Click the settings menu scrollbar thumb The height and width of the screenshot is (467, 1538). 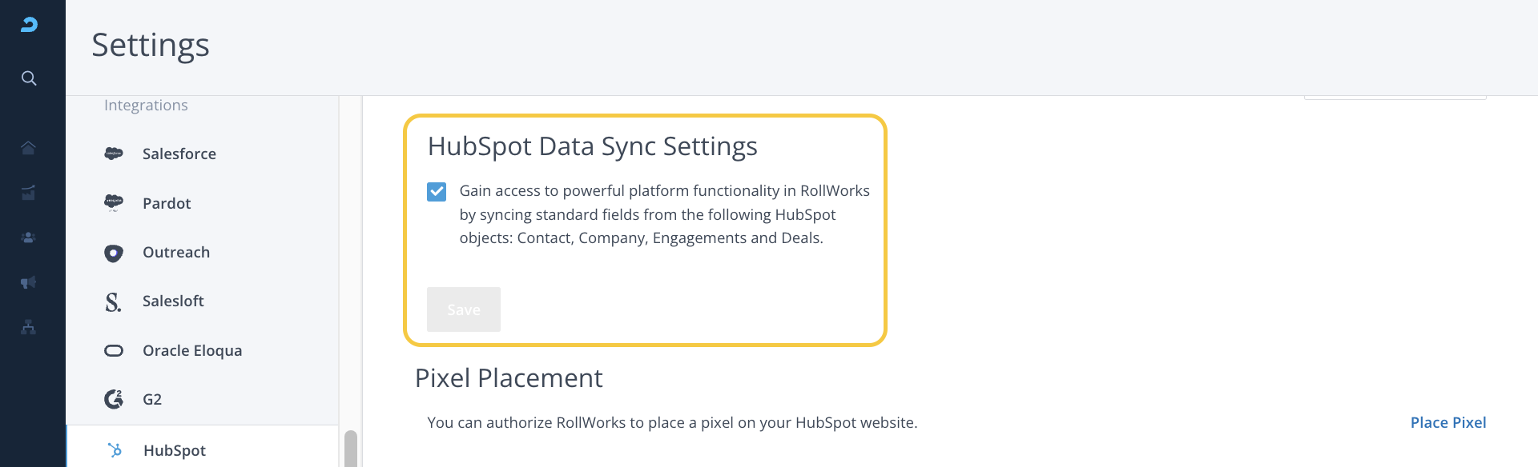[350, 449]
